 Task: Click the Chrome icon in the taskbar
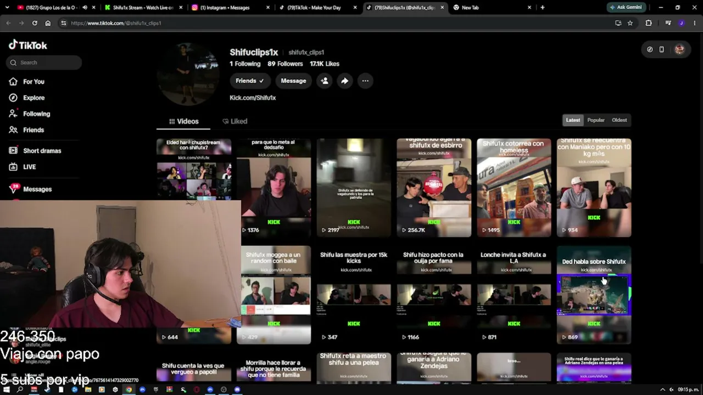pyautogui.click(x=129, y=390)
